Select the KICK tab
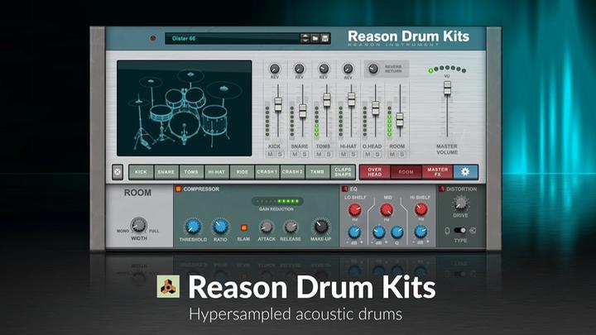596x335 pixels. [x=141, y=172]
